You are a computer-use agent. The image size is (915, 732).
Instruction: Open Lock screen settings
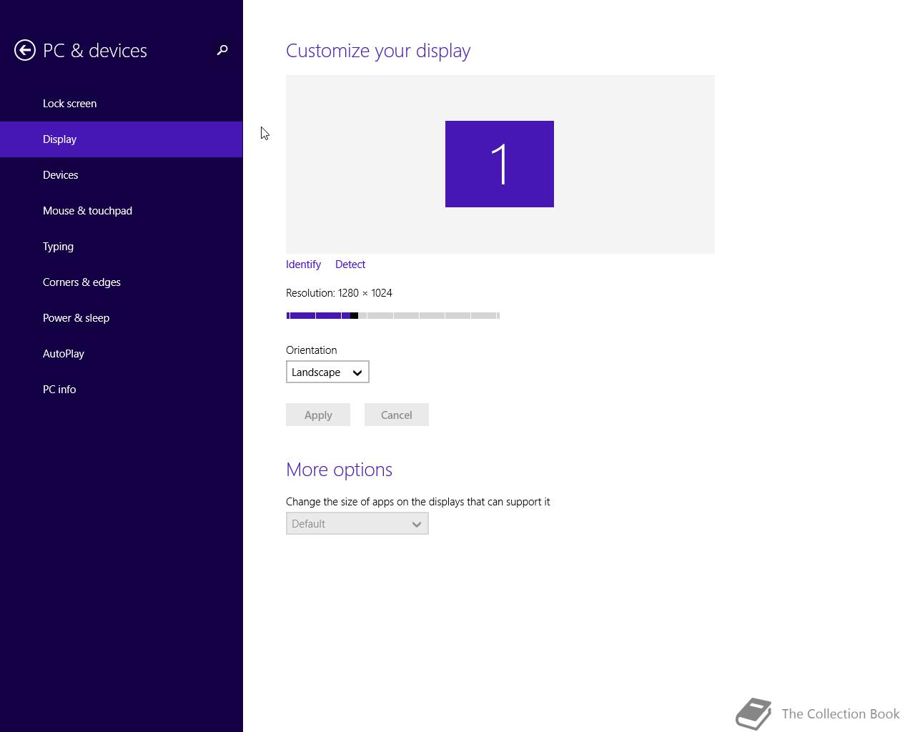pos(122,104)
